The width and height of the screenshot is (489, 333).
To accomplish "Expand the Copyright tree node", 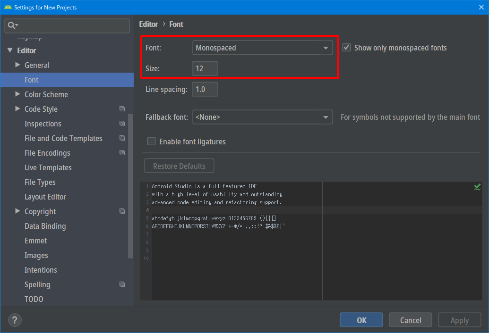I will pos(17,211).
